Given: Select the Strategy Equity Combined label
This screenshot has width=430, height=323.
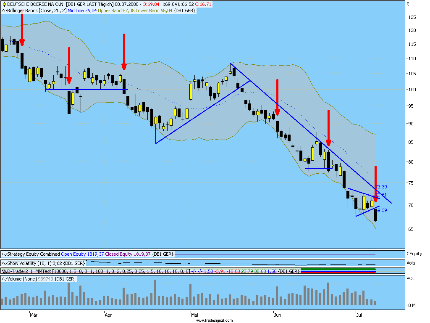Looking at the screenshot, I should coord(34,254).
